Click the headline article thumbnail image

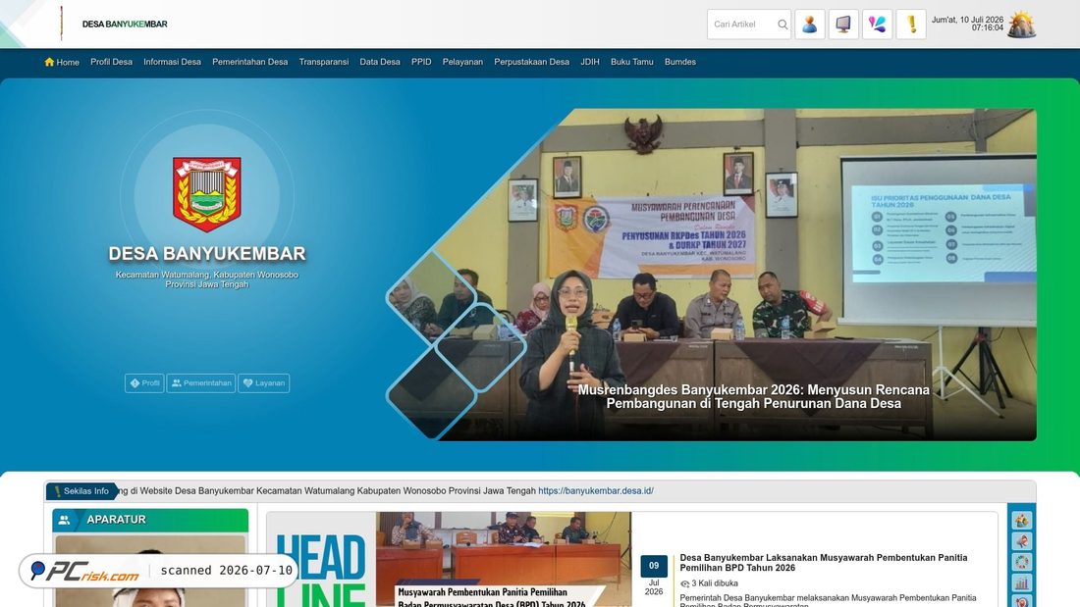[x=503, y=559]
